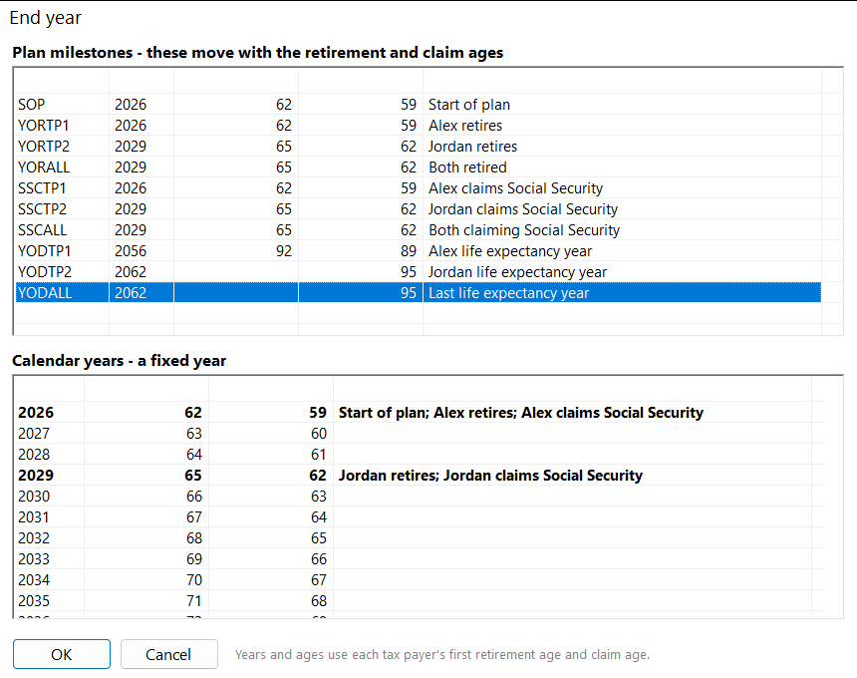
Task: Click 'Jordan claims Social Security' milestone description
Action: pos(522,208)
